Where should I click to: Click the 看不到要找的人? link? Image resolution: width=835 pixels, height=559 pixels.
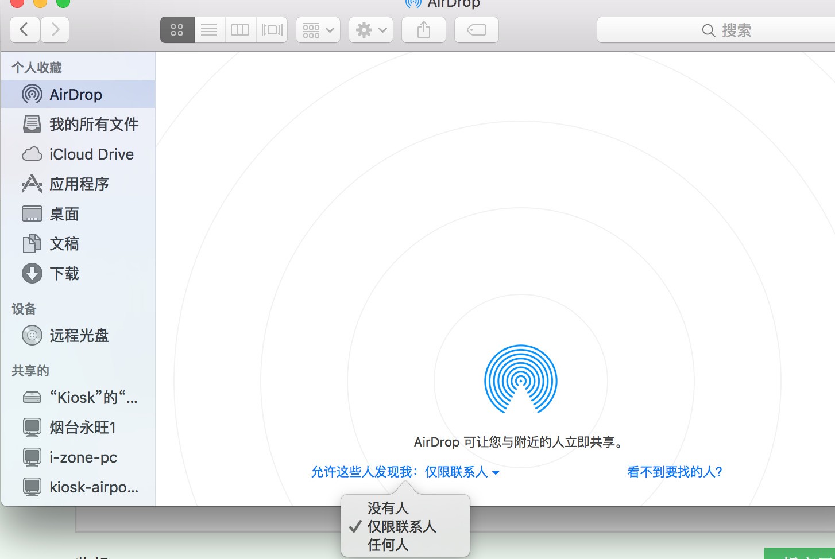click(x=674, y=471)
